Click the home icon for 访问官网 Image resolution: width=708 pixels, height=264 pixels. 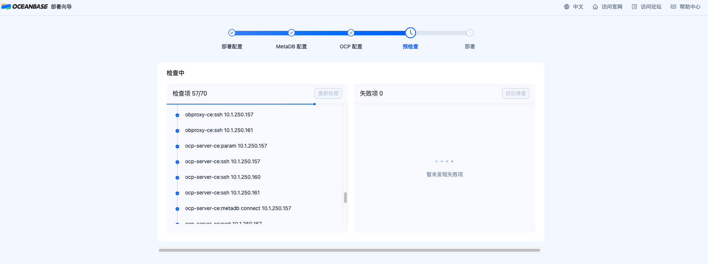tap(595, 7)
